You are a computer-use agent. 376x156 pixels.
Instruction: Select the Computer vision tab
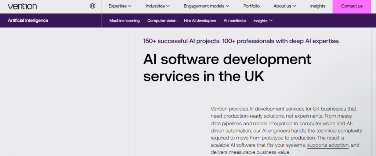[162, 21]
